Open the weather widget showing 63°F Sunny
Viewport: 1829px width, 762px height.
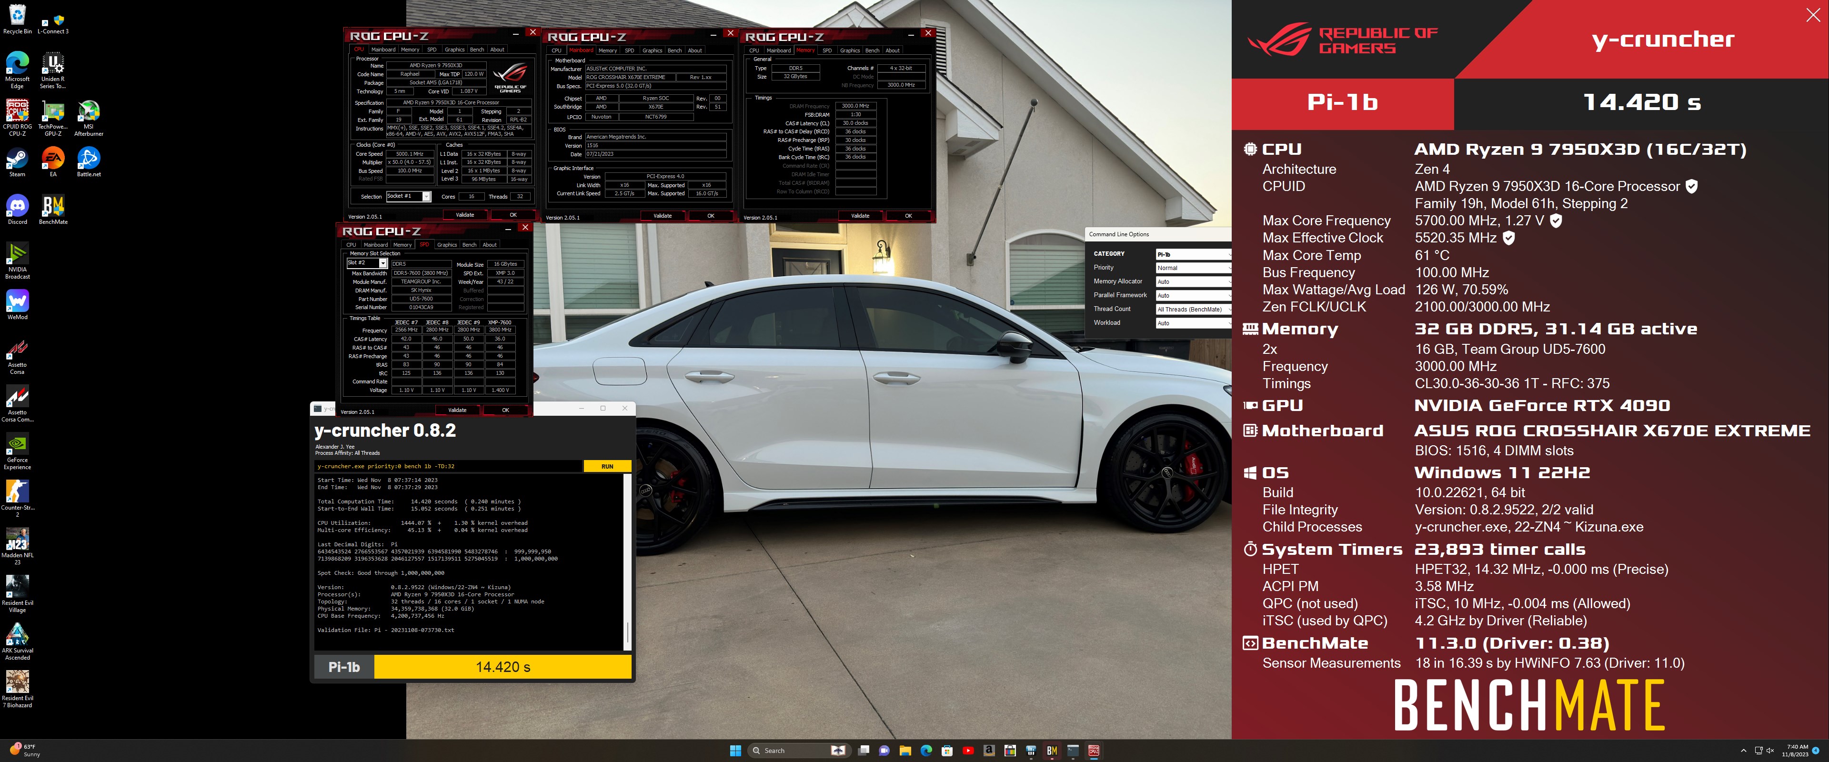tap(25, 751)
